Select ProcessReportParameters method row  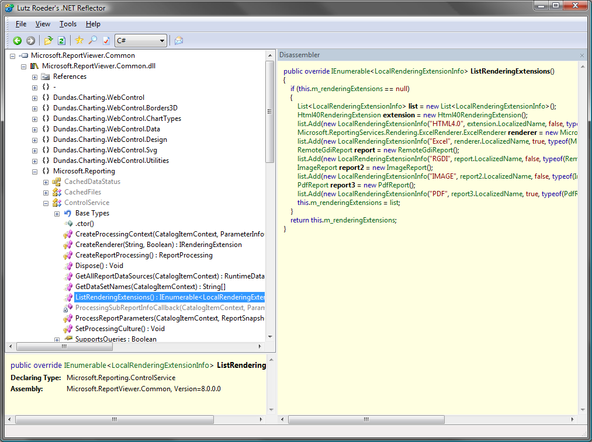169,318
